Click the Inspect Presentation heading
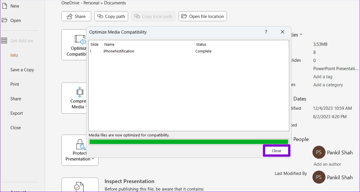The width and height of the screenshot is (360, 192). 130,181
